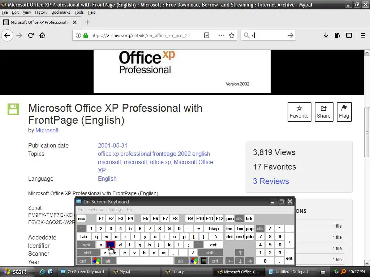Toggle the nlk num lock key
The width and height of the screenshot is (370, 277).
tap(259, 228)
